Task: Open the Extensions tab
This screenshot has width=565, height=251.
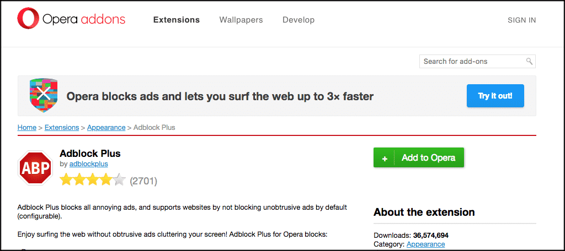Action: pyautogui.click(x=177, y=20)
